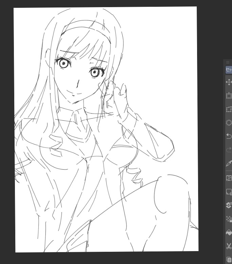This screenshot has width=232, height=264.
Task: Undo the last stroke
Action: click(x=229, y=136)
